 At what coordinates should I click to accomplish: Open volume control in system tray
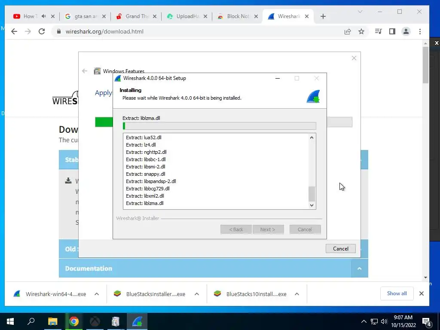384,321
